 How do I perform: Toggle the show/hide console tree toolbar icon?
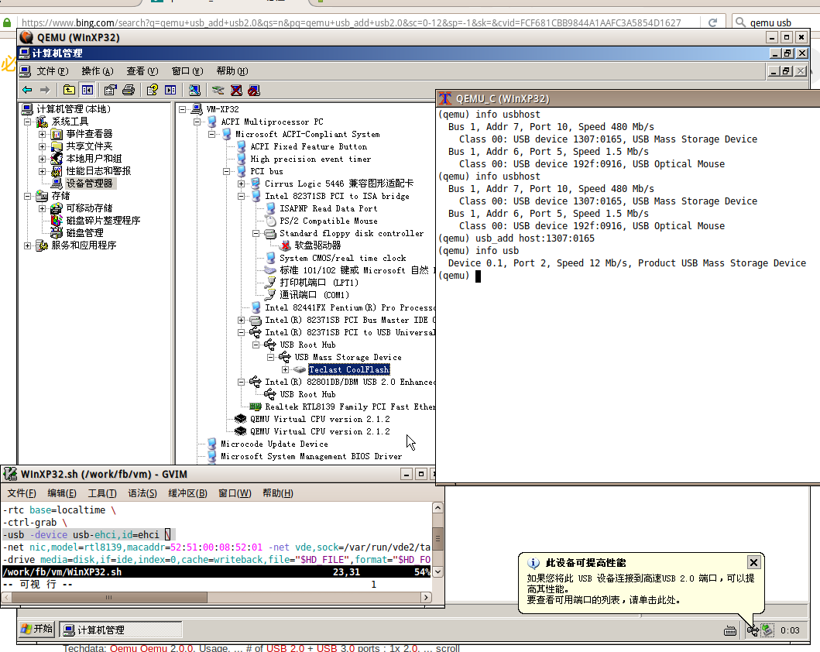tap(87, 90)
